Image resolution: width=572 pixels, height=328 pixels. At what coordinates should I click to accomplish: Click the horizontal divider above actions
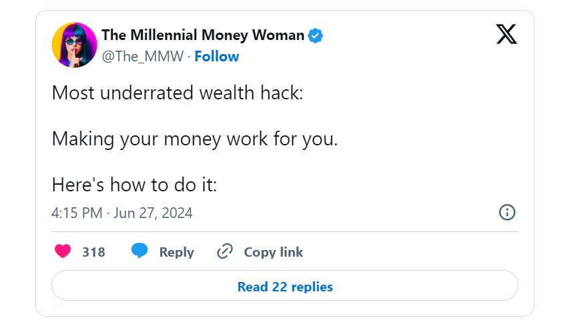[285, 231]
